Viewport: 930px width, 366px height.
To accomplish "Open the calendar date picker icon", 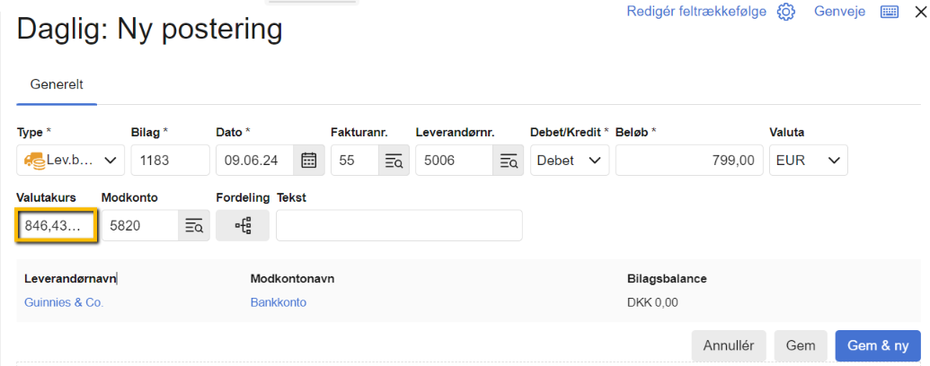I will [x=308, y=161].
